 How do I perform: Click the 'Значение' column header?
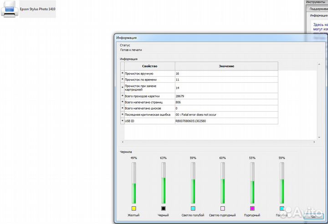226,66
